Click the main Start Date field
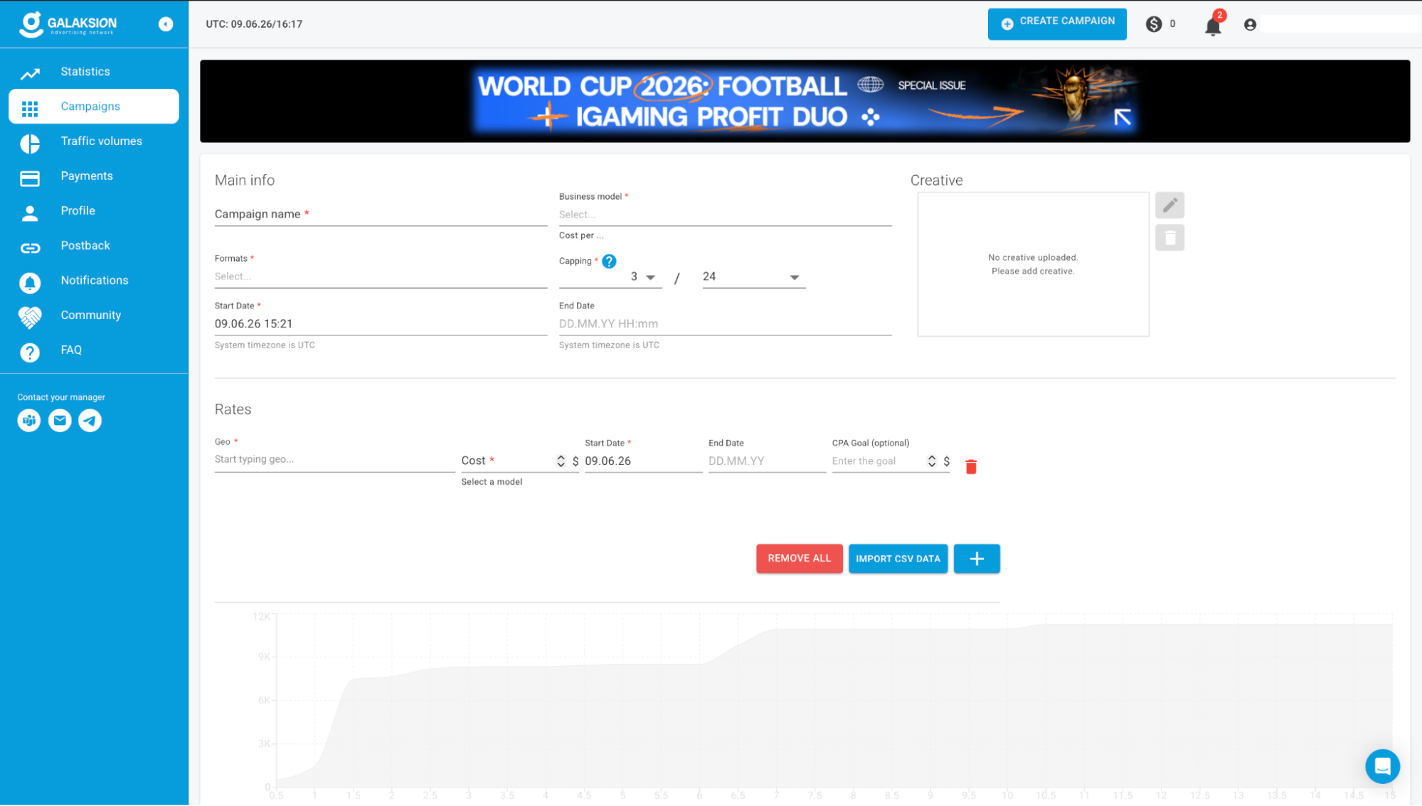 [x=381, y=324]
